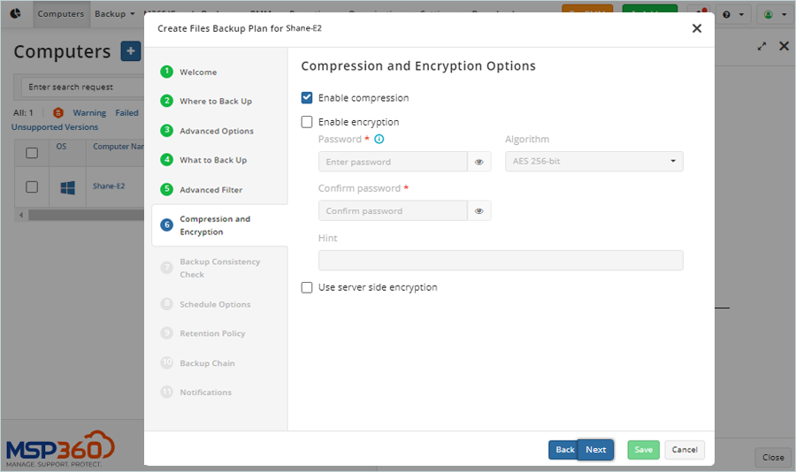Click the password info icon
The height and width of the screenshot is (472, 796).
(379, 140)
